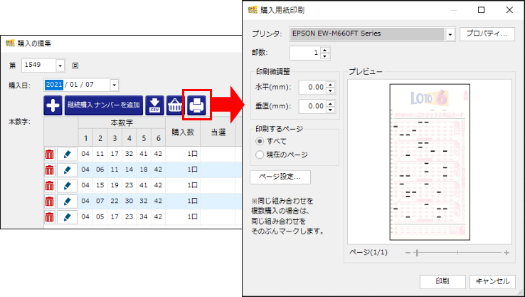Click the 購入数 column header
Image resolution: width=525 pixels, height=297 pixels.
point(183,132)
